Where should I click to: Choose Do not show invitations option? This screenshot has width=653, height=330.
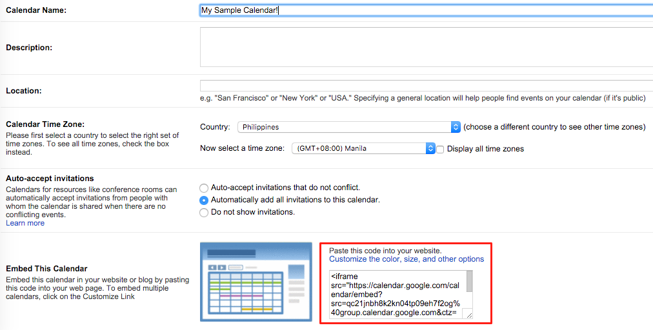(204, 212)
